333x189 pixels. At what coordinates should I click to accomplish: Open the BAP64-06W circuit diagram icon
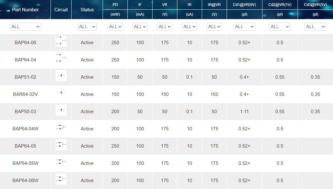61,179
